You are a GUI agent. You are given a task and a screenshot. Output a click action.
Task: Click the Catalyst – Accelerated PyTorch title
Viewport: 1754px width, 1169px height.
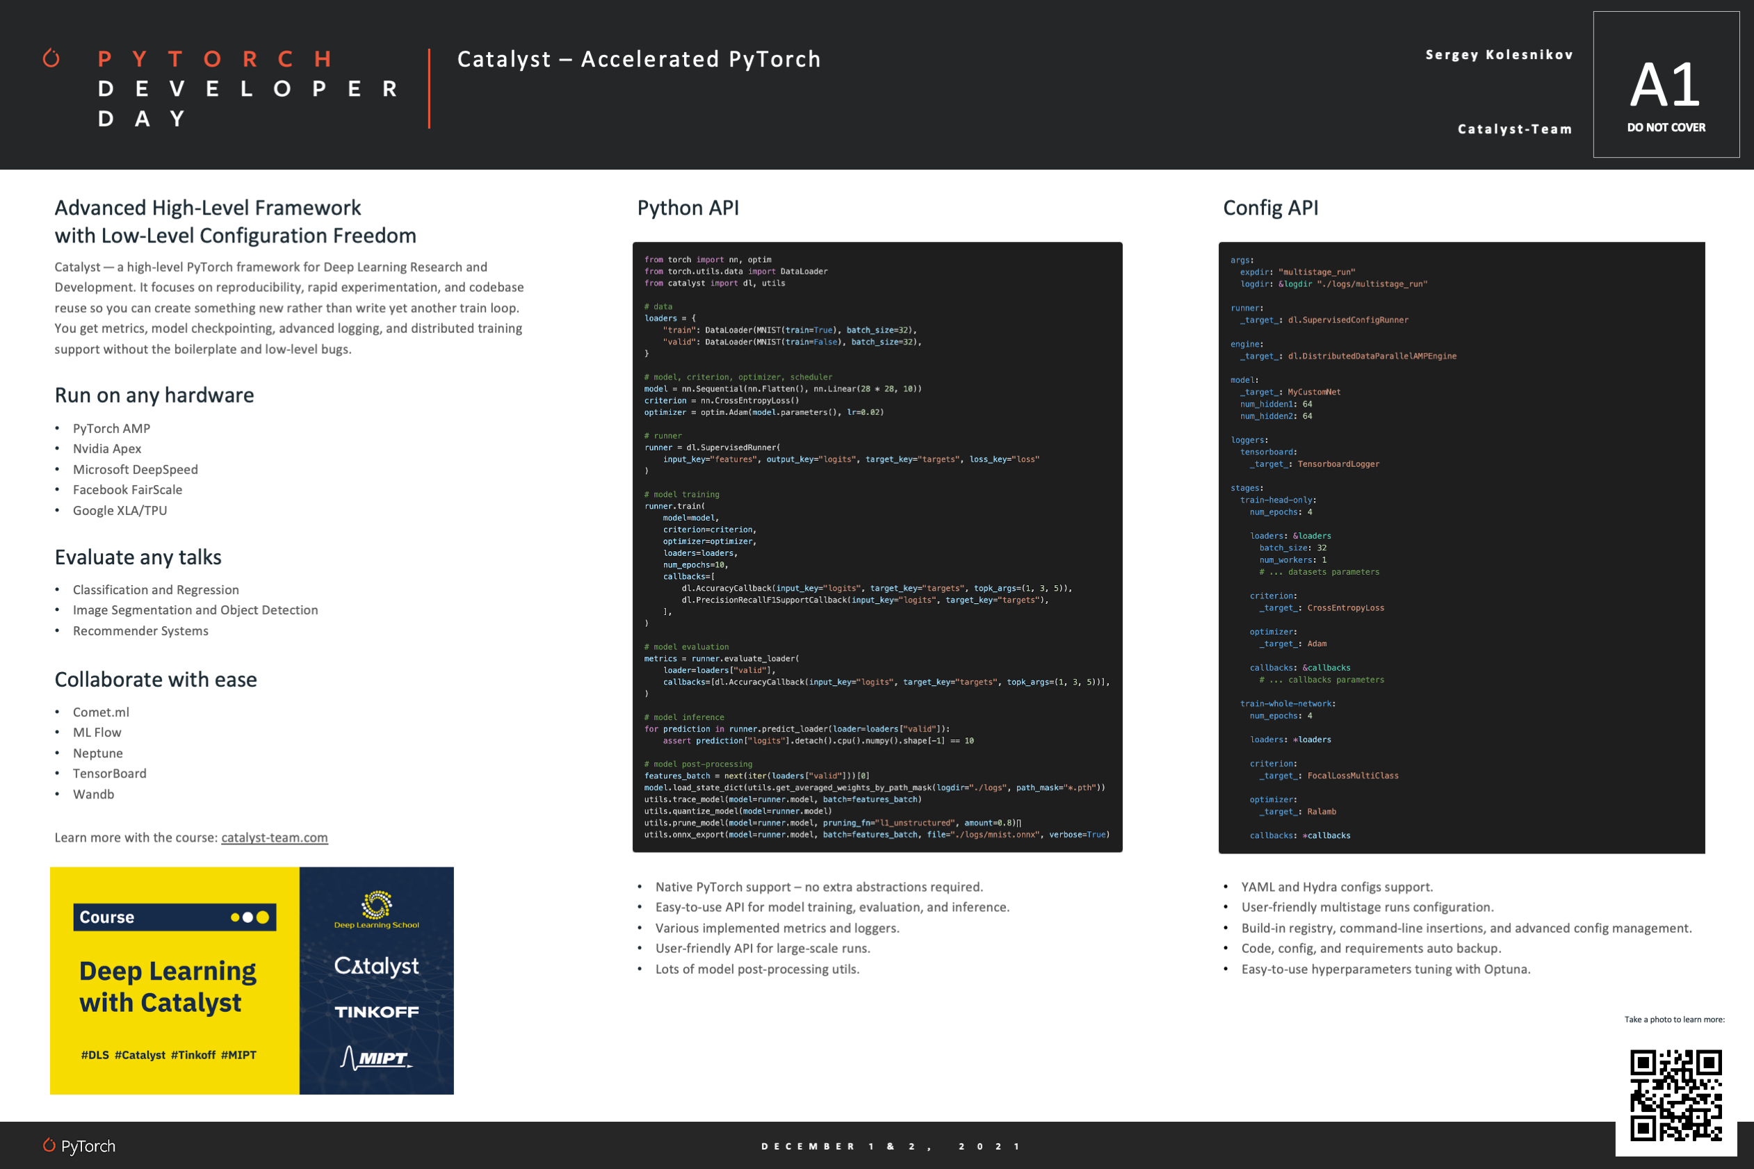tap(638, 59)
